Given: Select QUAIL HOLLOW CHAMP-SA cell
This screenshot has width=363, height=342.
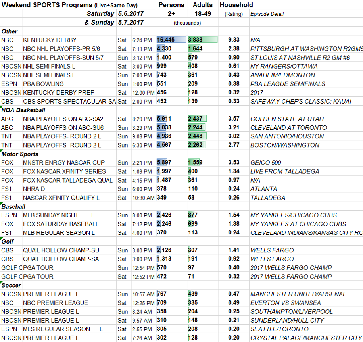Looking at the screenshot, I should tap(69, 259).
